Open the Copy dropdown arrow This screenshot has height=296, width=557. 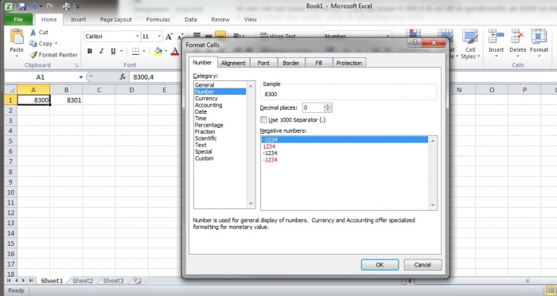click(x=56, y=43)
